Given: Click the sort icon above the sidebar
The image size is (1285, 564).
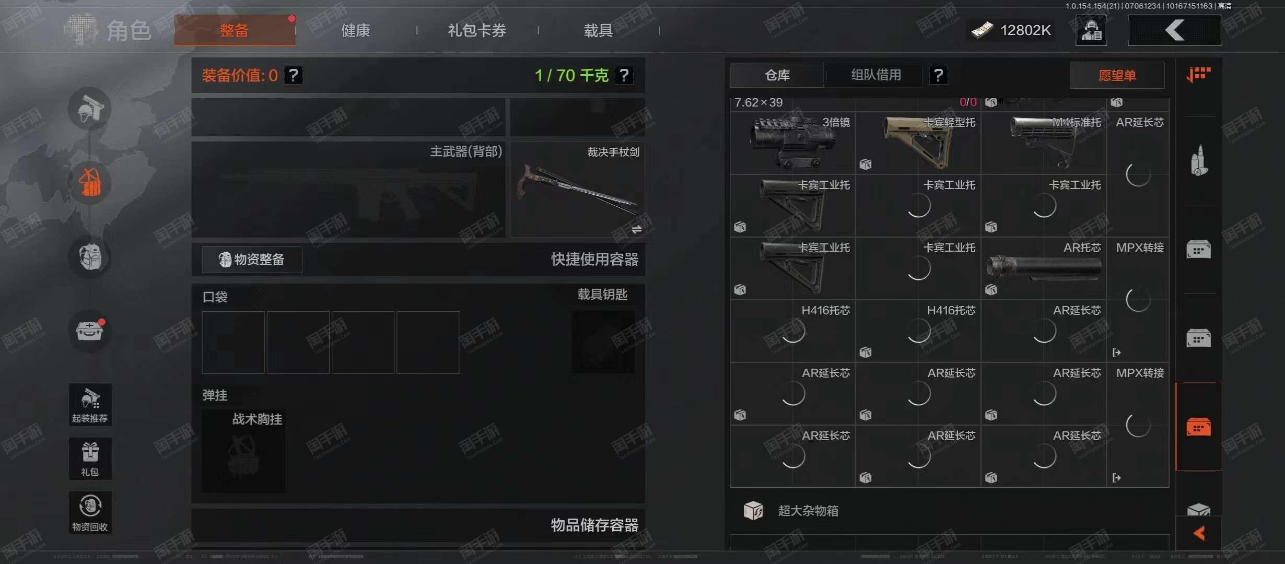Looking at the screenshot, I should (x=1198, y=75).
